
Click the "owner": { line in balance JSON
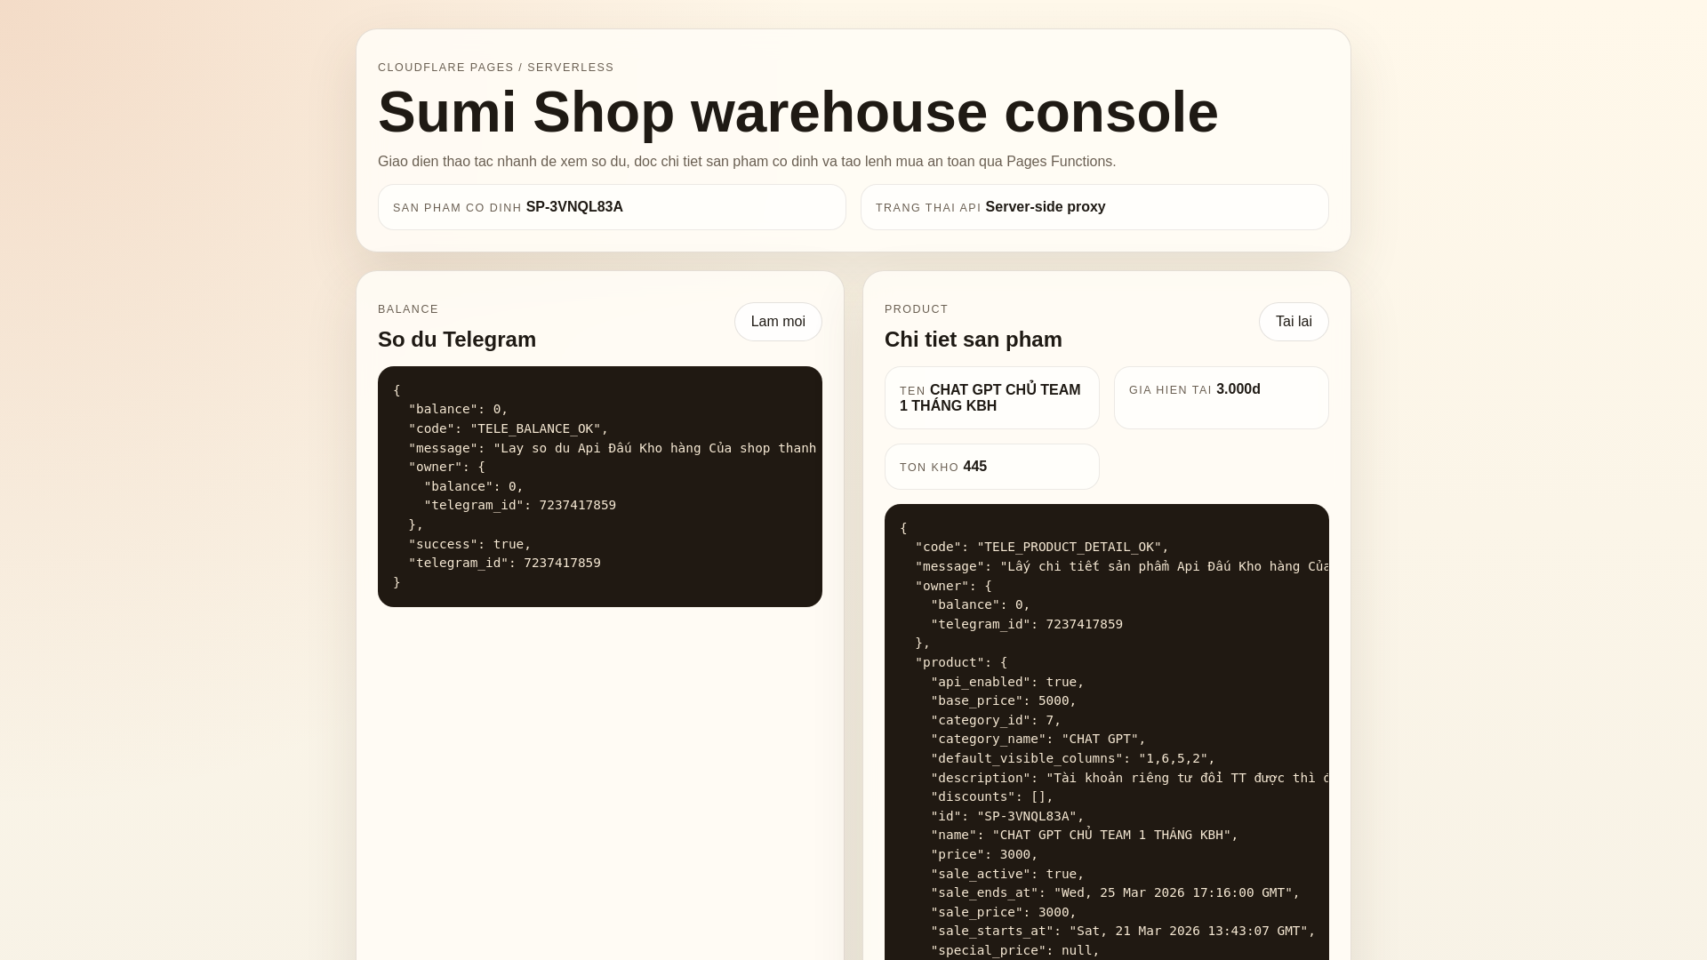(x=447, y=467)
